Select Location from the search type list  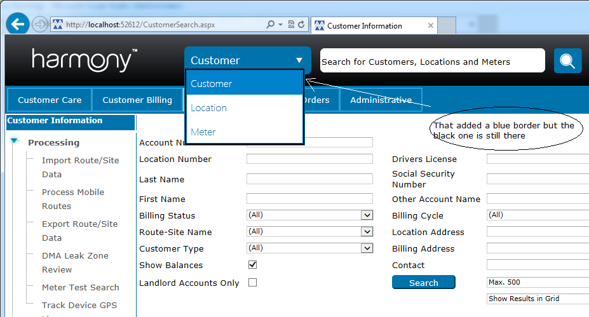209,108
